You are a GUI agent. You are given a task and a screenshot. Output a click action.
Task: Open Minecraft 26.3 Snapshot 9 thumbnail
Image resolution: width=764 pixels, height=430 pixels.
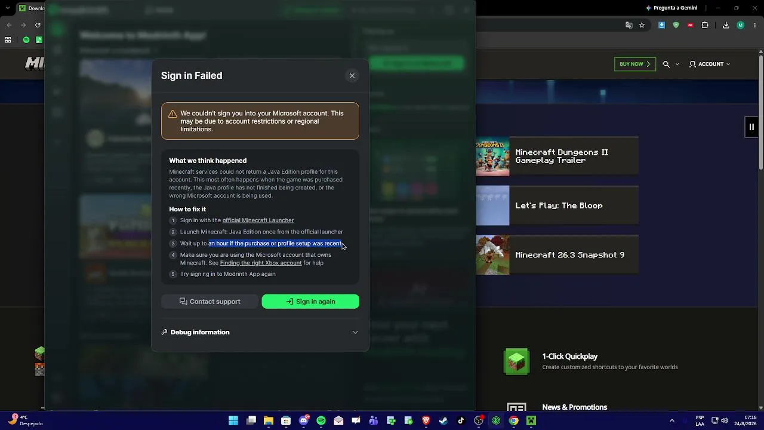click(x=492, y=255)
